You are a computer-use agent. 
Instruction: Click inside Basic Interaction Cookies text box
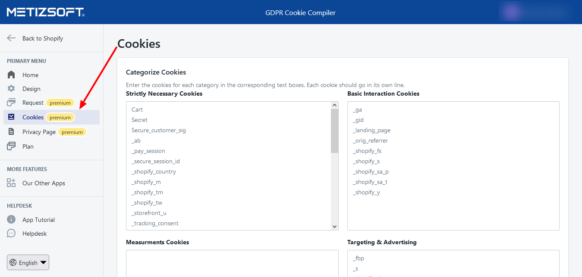click(x=453, y=211)
